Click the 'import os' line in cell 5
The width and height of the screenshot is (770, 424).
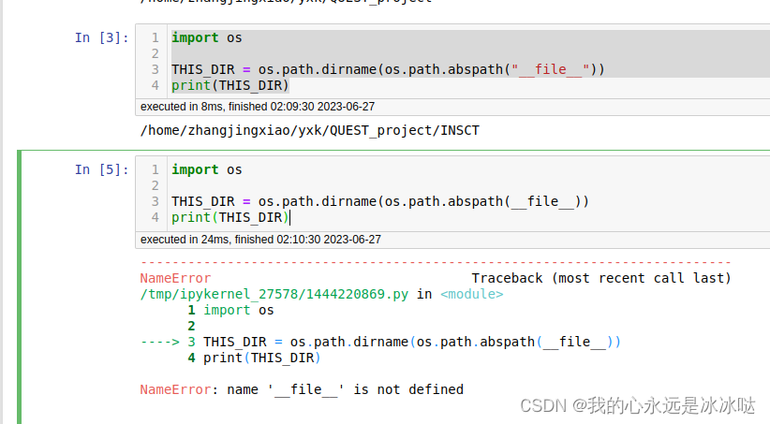click(x=207, y=169)
